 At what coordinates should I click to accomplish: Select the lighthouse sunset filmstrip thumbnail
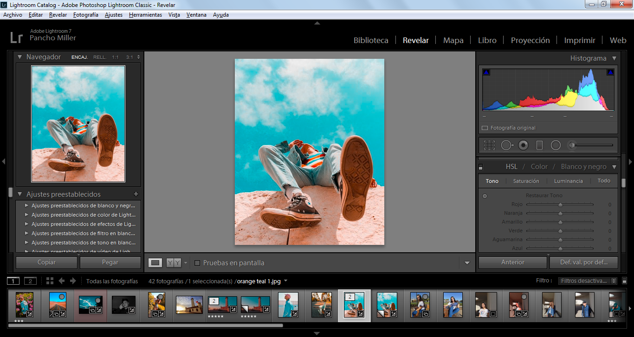[189, 305]
